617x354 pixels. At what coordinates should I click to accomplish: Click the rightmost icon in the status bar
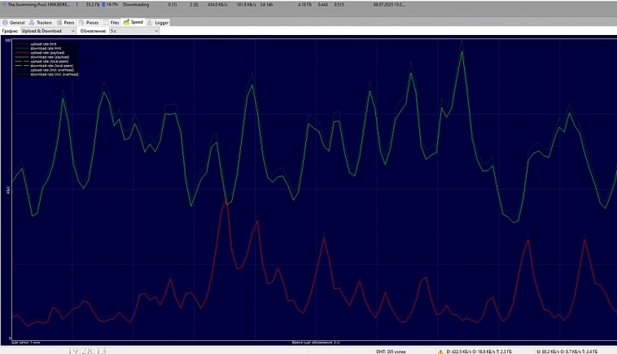pos(610,351)
